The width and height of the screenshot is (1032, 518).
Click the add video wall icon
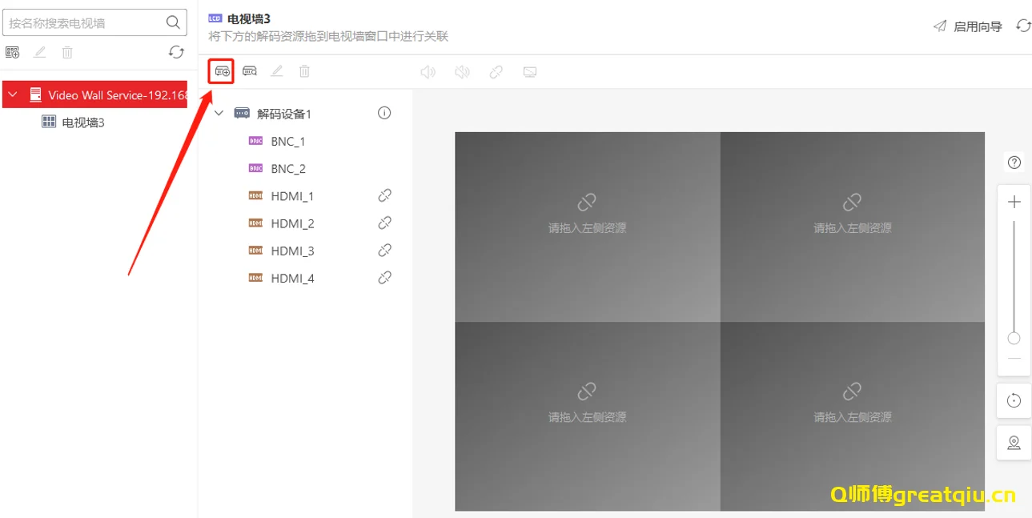12,52
